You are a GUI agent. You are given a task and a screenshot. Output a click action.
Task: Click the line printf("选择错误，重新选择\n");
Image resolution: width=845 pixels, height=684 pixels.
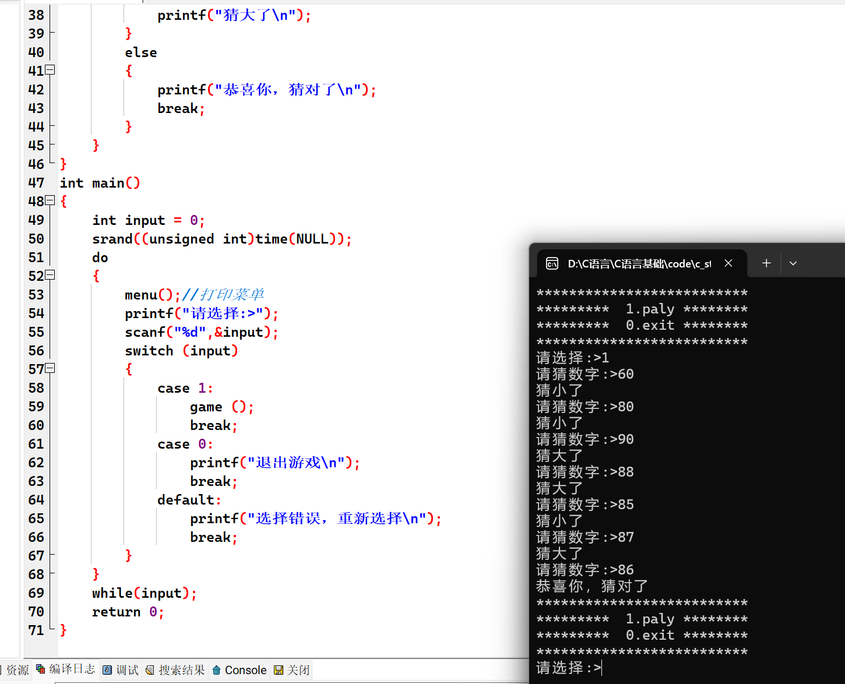(316, 519)
